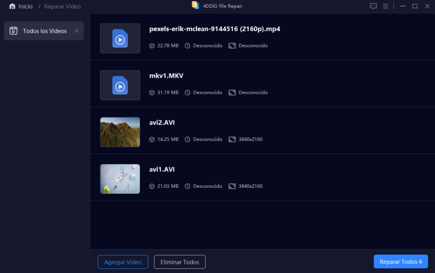The height and width of the screenshot is (273, 435).
Task: Open the feedback chat icon in title bar
Action: [374, 6]
